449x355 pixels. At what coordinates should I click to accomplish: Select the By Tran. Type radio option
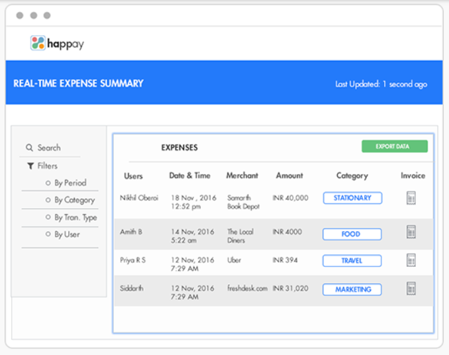click(48, 217)
